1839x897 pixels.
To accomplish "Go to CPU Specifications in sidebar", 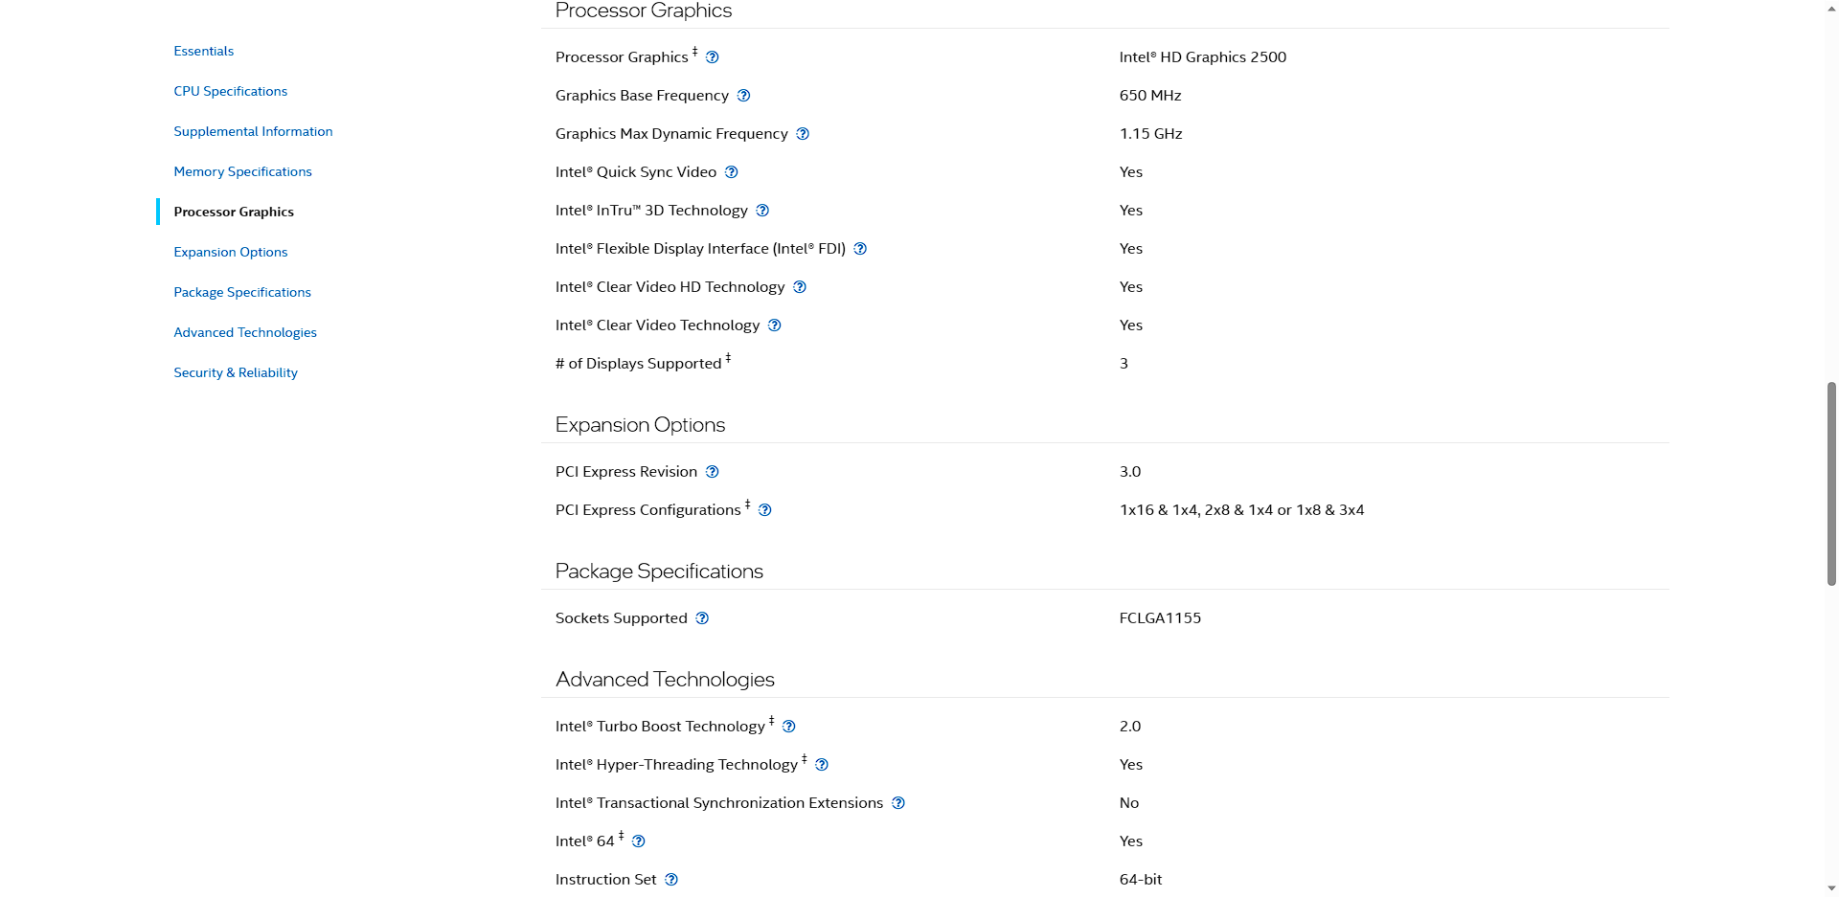I will 230,91.
